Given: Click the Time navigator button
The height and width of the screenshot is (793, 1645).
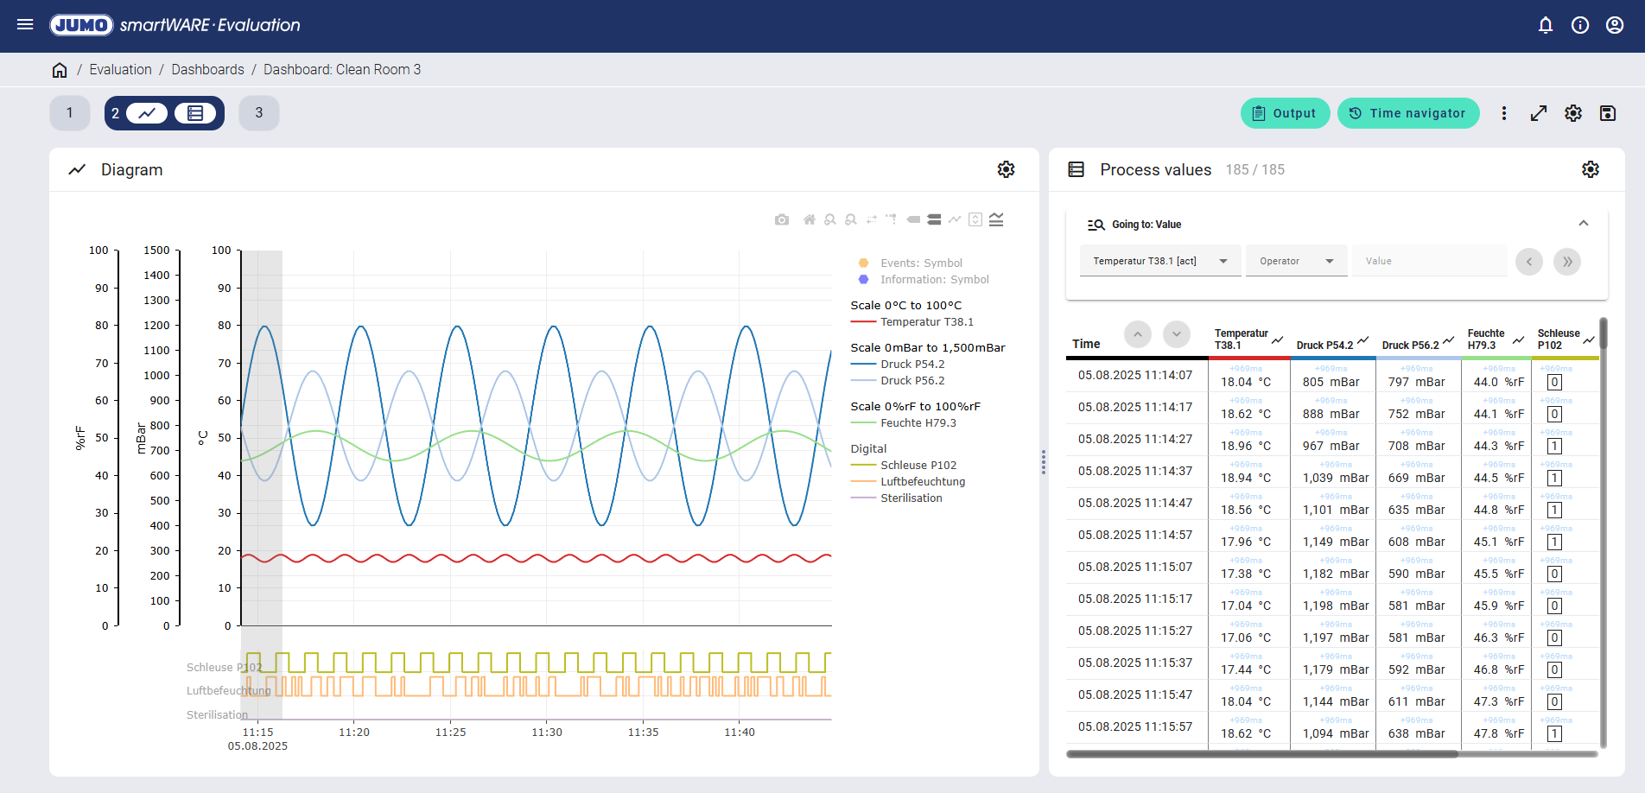Looking at the screenshot, I should [1407, 113].
